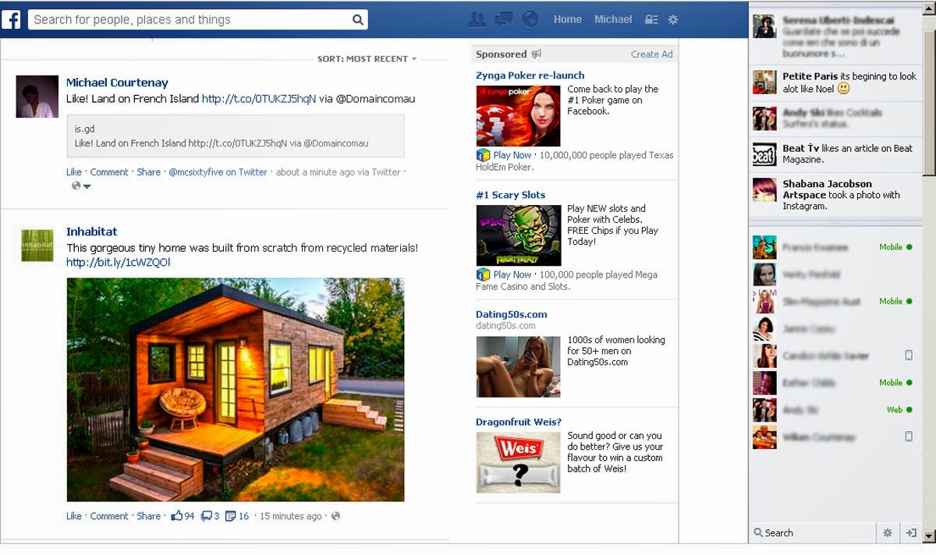Viewport: 936px width, 555px height.
Task: Open chat with first Mobile contact
Action: [x=834, y=247]
